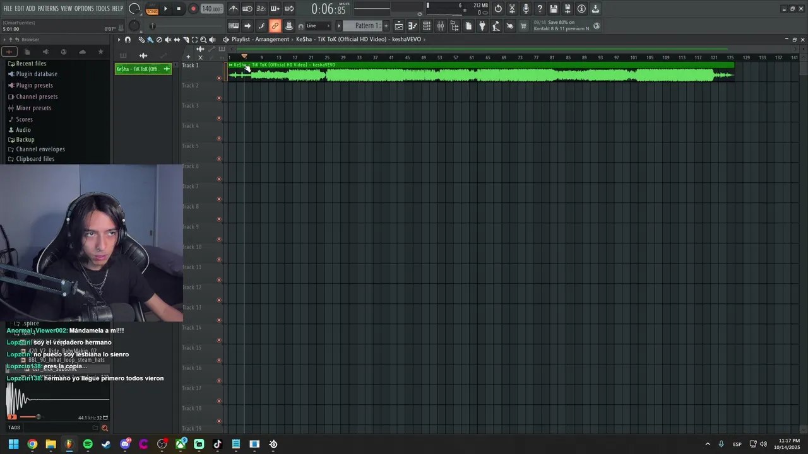This screenshot has height=454, width=808.
Task: Open the Line snap dropdown
Action: [x=318, y=26]
